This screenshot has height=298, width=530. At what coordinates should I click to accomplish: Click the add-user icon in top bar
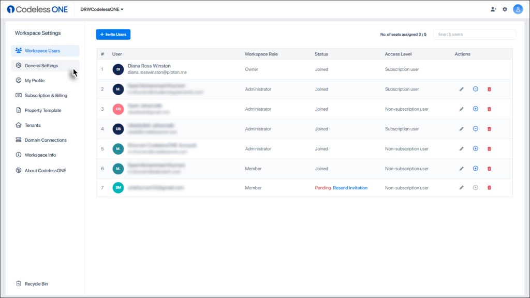493,9
